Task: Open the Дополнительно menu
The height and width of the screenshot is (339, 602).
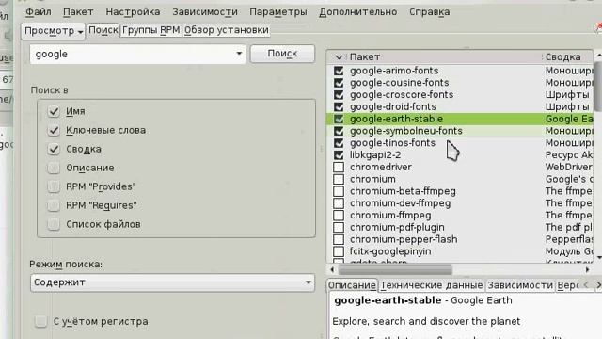Action: (358, 12)
